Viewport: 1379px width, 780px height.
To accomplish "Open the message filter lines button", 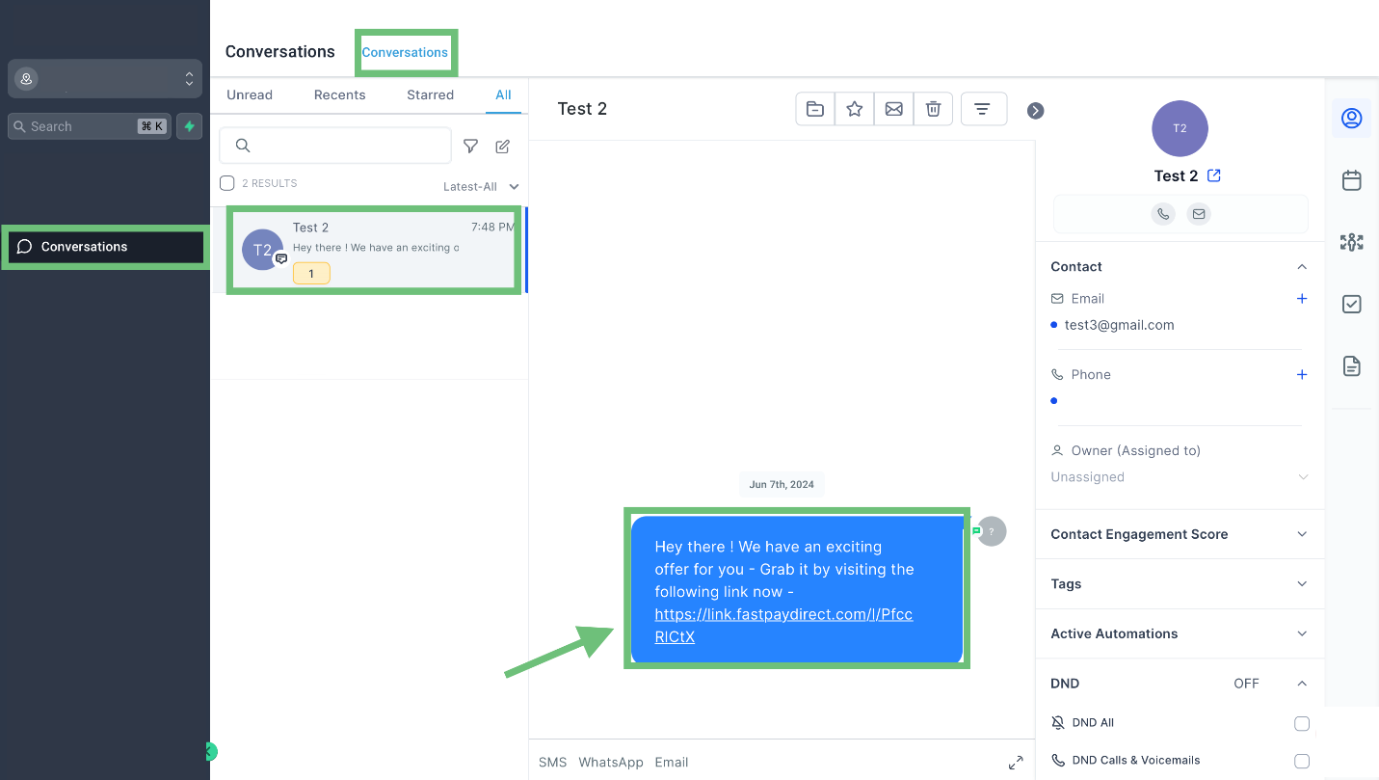I will 982,109.
